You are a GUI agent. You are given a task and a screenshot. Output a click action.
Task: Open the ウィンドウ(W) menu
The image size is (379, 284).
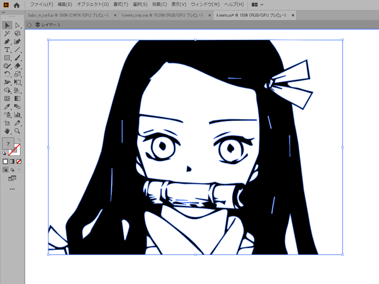click(205, 4)
